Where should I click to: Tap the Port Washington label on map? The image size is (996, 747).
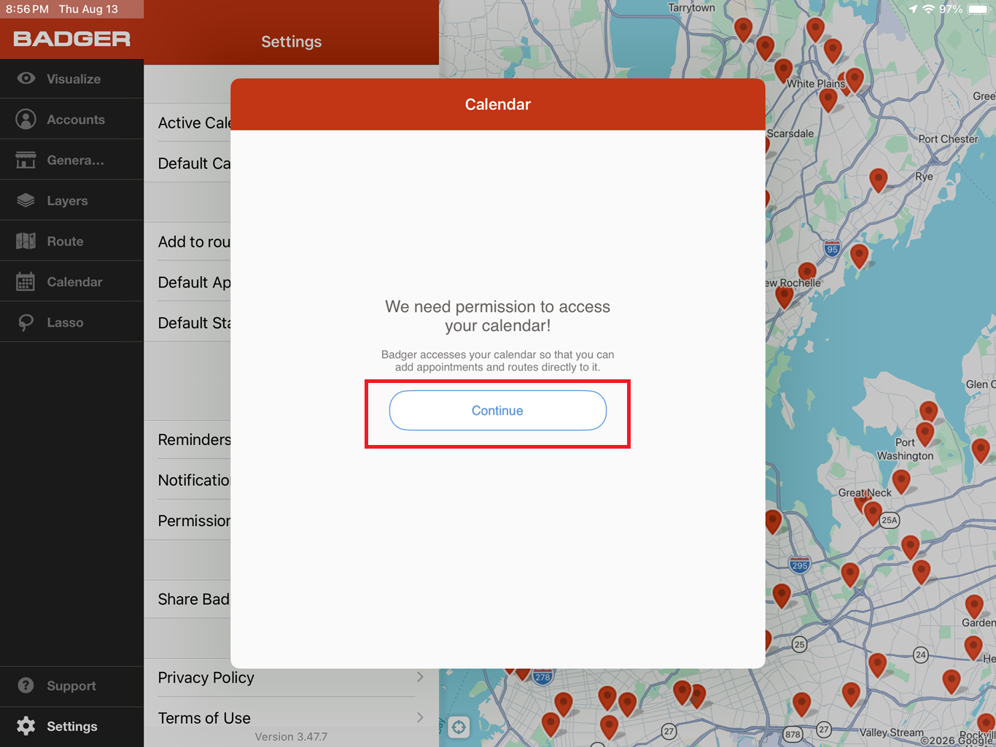(x=905, y=449)
